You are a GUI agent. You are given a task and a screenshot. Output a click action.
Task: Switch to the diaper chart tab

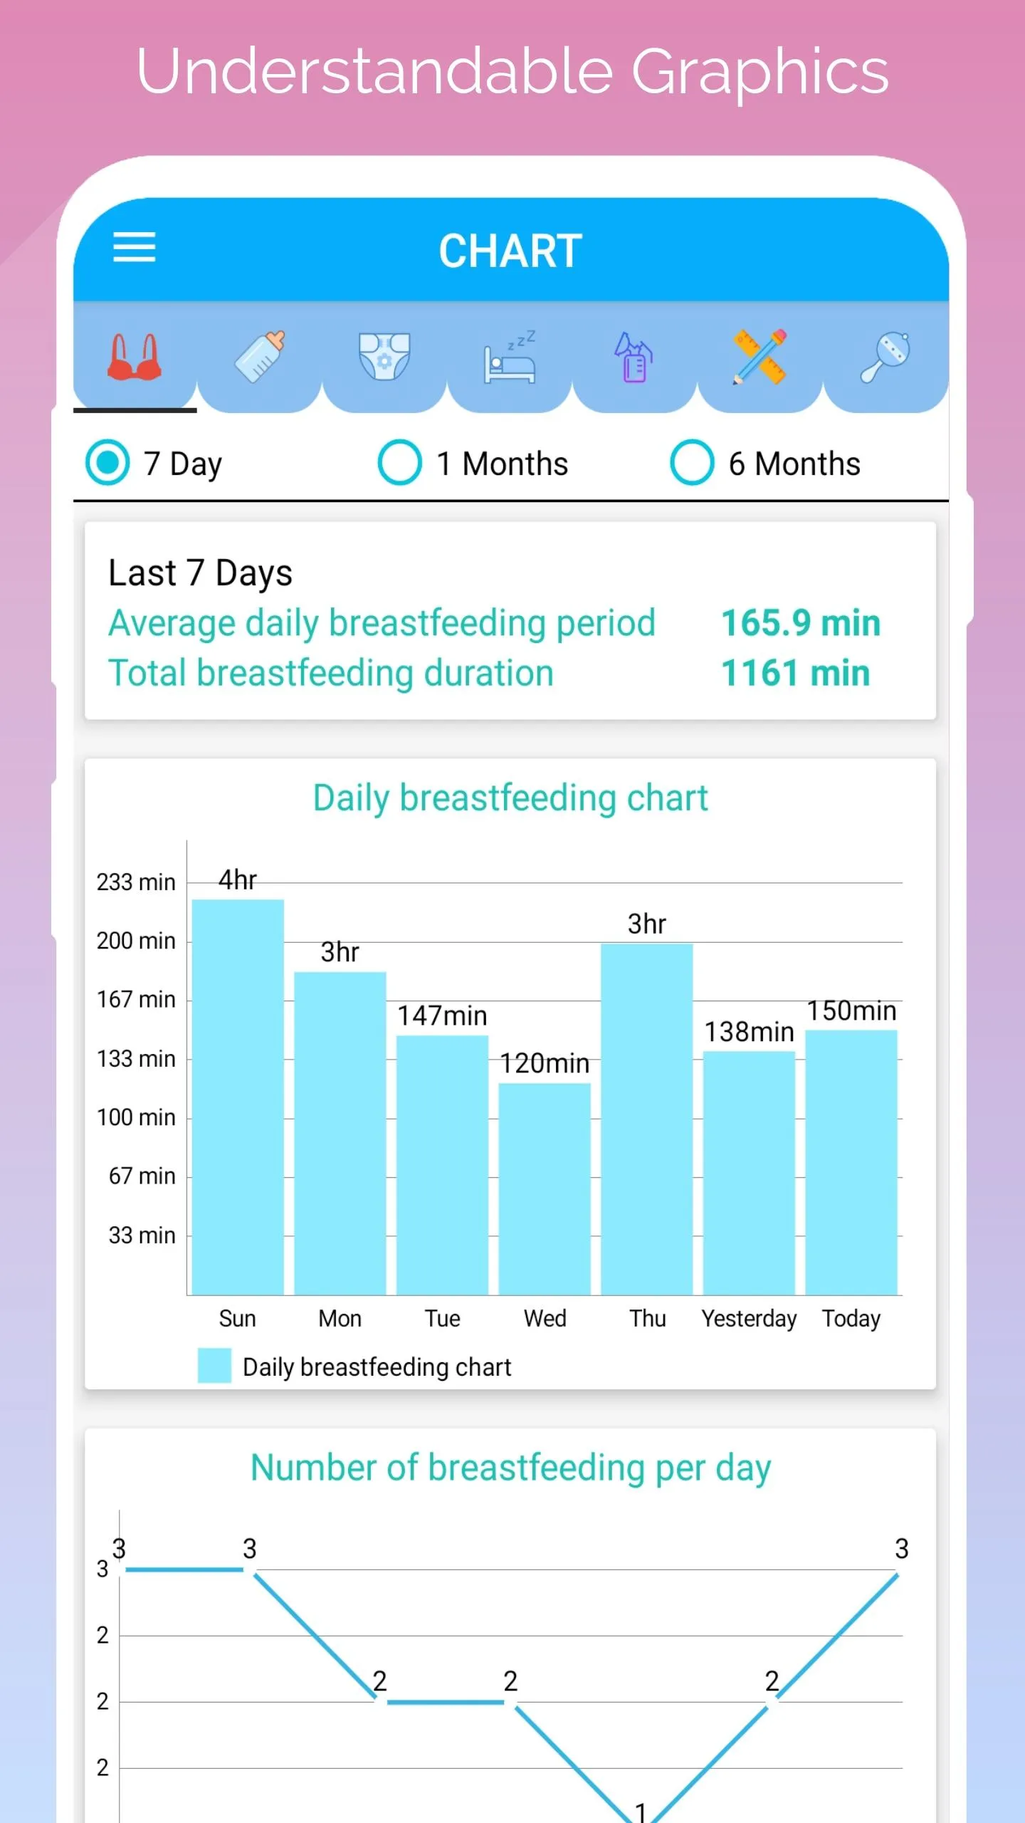pos(384,356)
